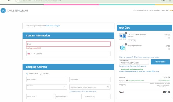Focus the First name field

point(47,79)
